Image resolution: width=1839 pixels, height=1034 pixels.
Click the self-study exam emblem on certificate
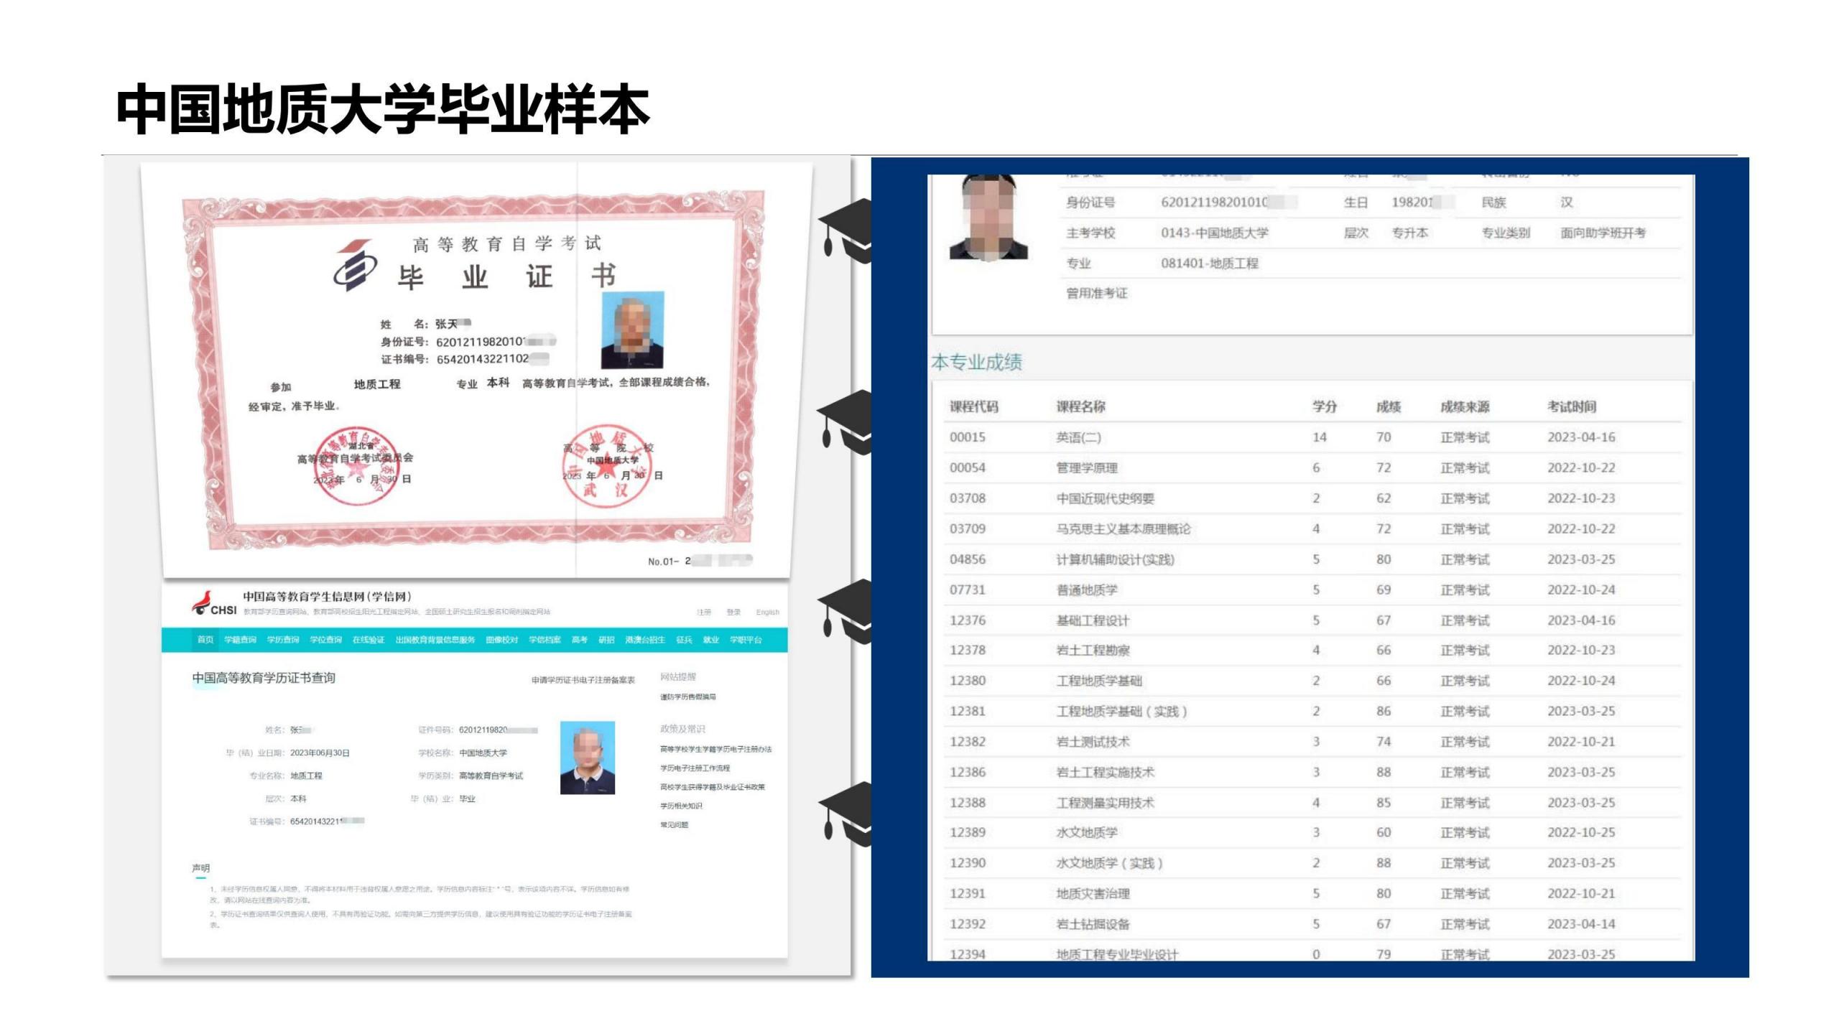[x=353, y=266]
